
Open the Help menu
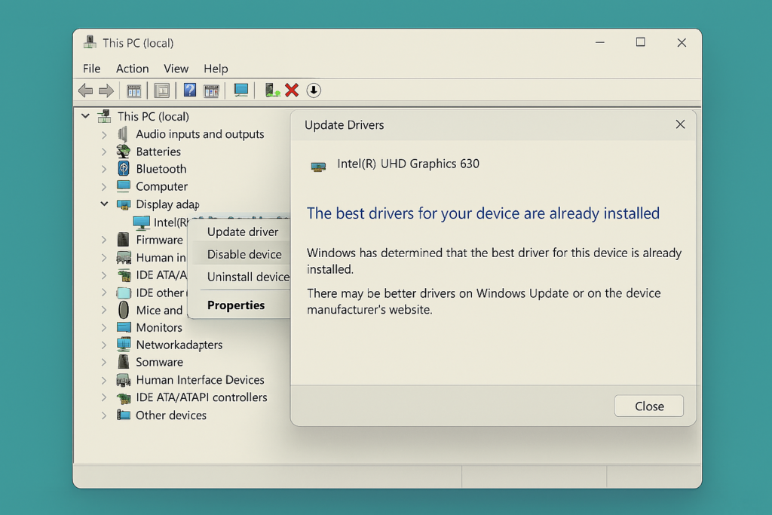(x=216, y=69)
